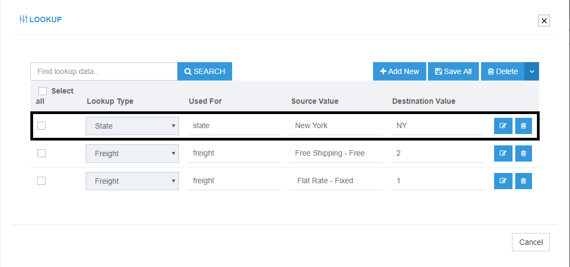
Task: Tick the Free Shipping row checkbox
Action: [x=41, y=153]
